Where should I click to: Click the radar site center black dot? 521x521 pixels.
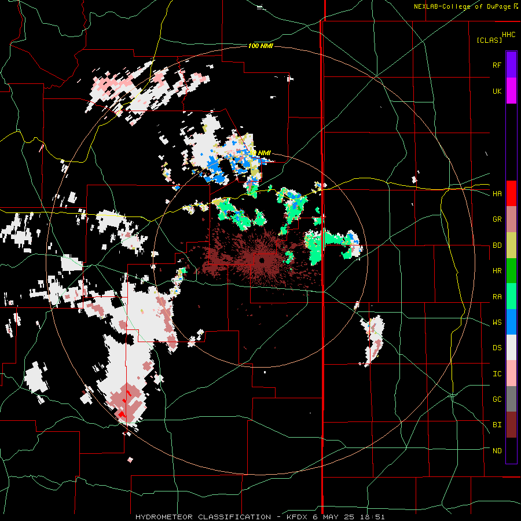(x=262, y=260)
